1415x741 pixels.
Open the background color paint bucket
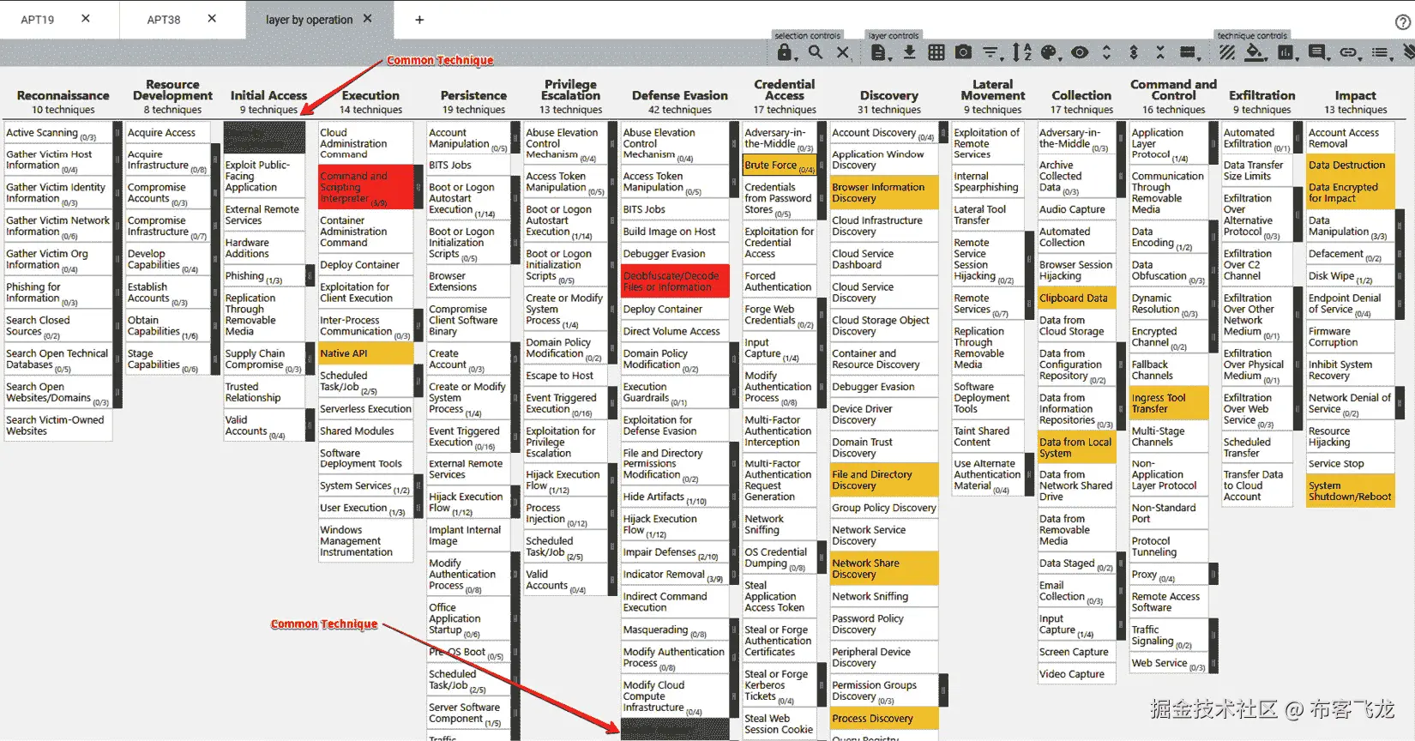(1255, 53)
